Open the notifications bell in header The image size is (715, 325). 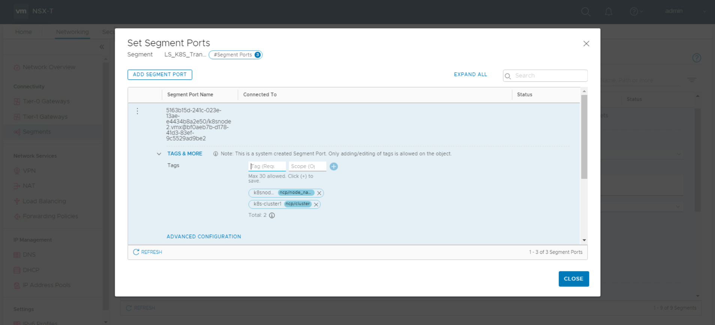[x=609, y=12]
